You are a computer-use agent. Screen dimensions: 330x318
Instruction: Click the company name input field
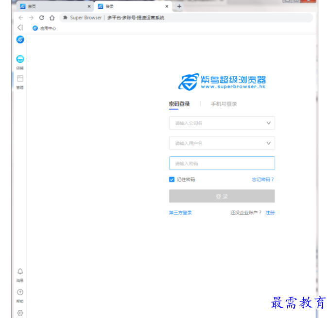coord(222,123)
